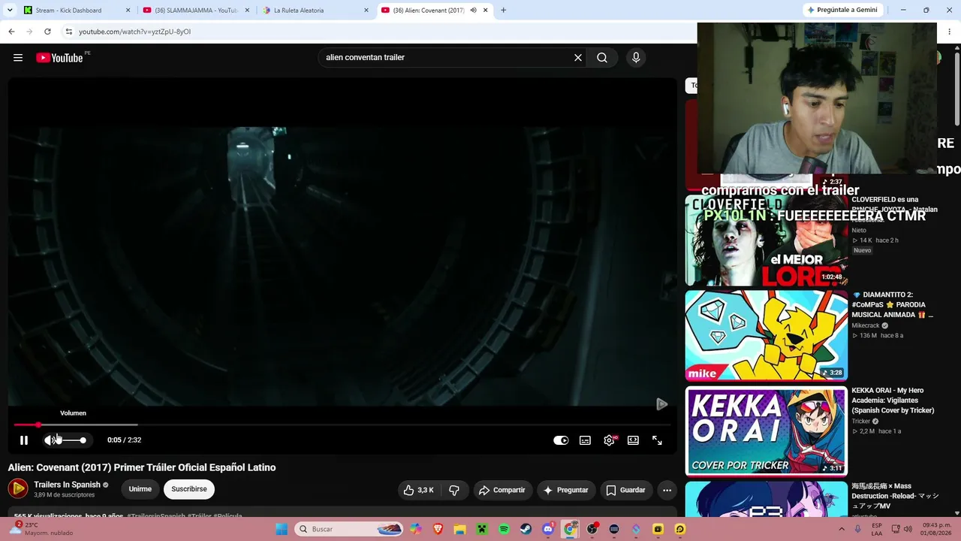961x541 pixels.
Task: Close the La Ruleta Aleatoria tab
Action: point(366,11)
